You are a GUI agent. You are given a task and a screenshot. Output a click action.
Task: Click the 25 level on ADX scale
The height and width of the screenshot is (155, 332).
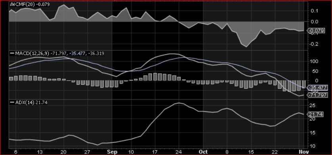point(312,105)
